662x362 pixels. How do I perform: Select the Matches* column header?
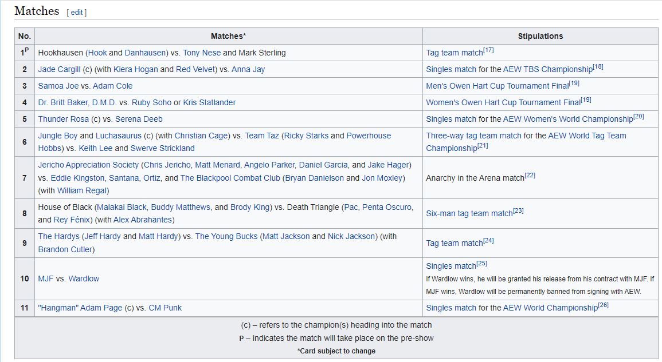pos(229,36)
